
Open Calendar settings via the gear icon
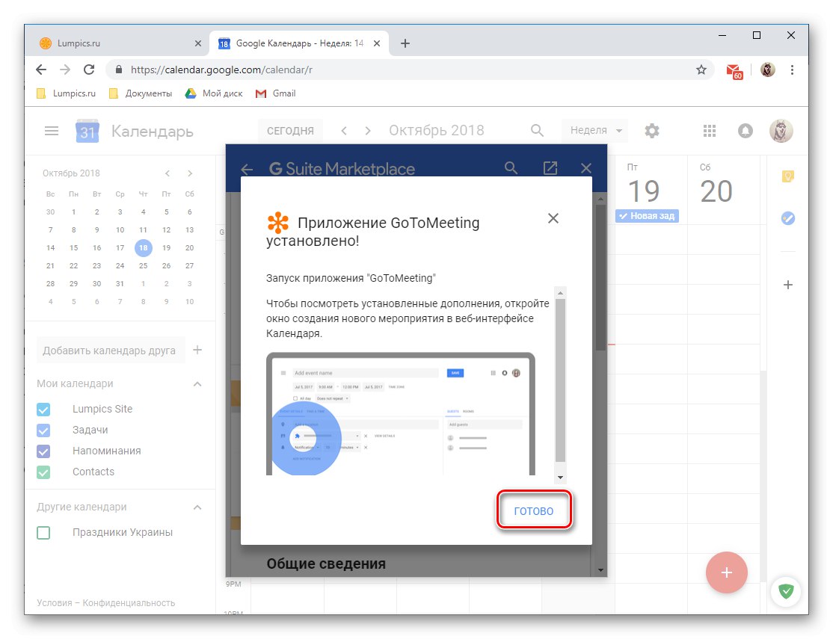(651, 130)
